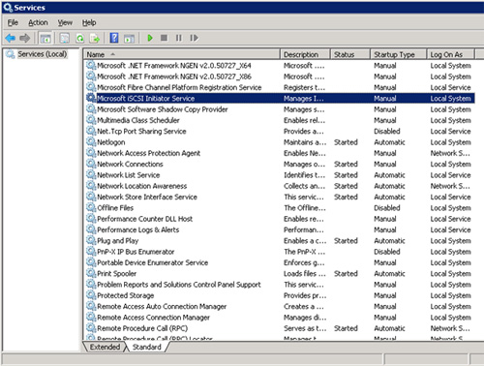Start the selected service with the play icon
This screenshot has width=484, height=366.
coord(150,38)
